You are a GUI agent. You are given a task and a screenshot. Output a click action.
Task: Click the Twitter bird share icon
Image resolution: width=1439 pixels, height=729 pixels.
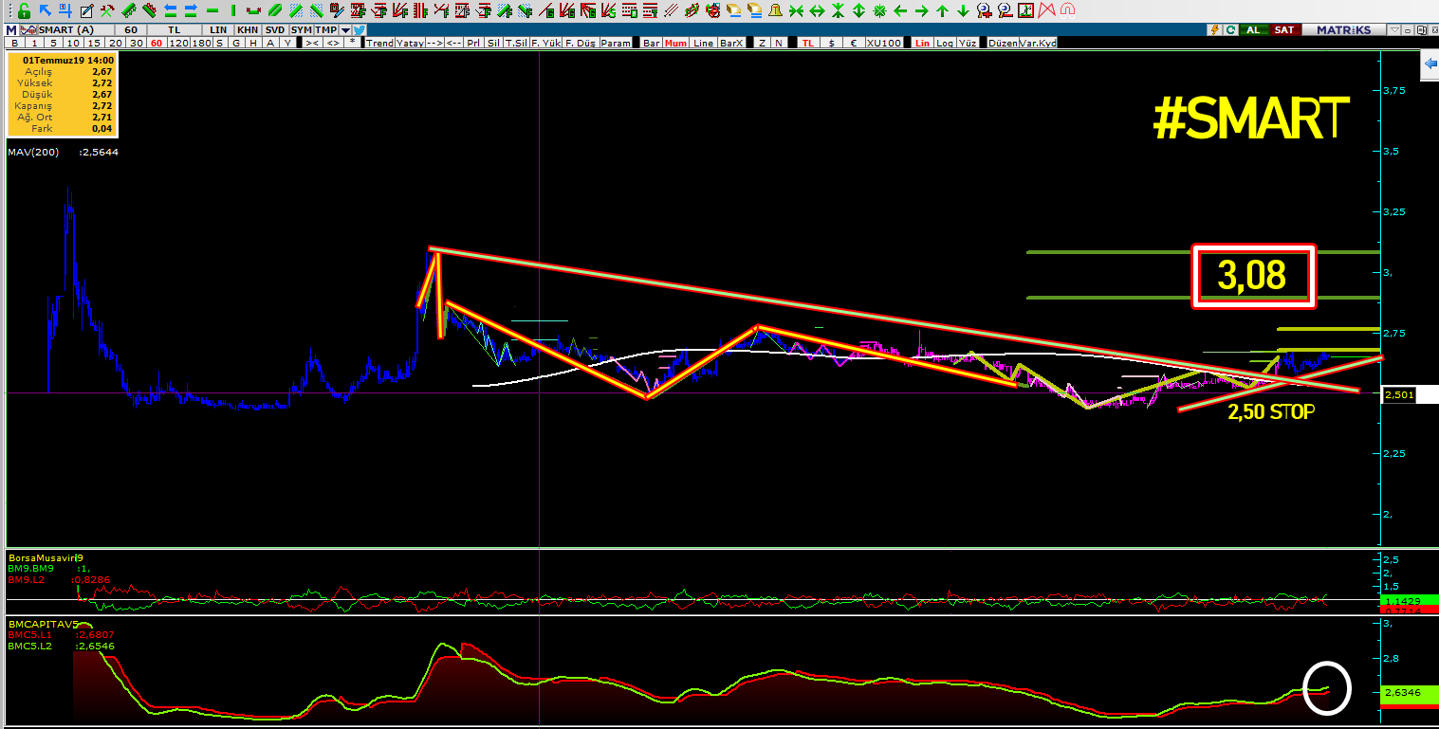pos(359,30)
